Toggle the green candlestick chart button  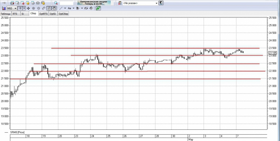(x=98, y=8)
